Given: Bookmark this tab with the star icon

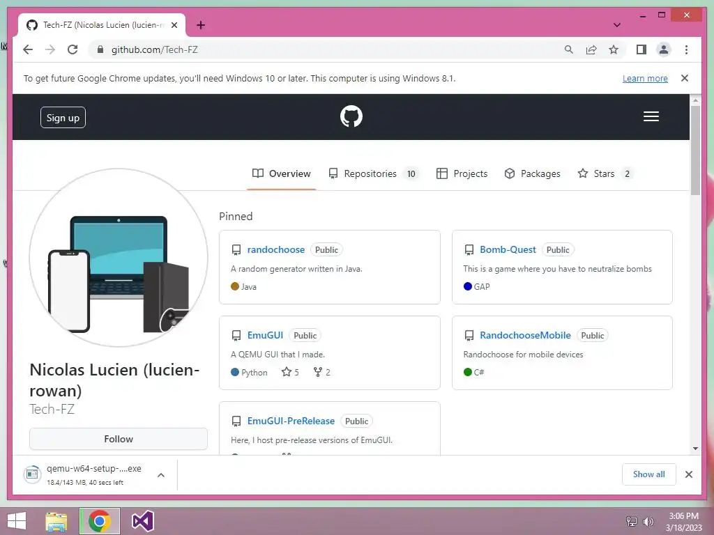Looking at the screenshot, I should (x=614, y=49).
